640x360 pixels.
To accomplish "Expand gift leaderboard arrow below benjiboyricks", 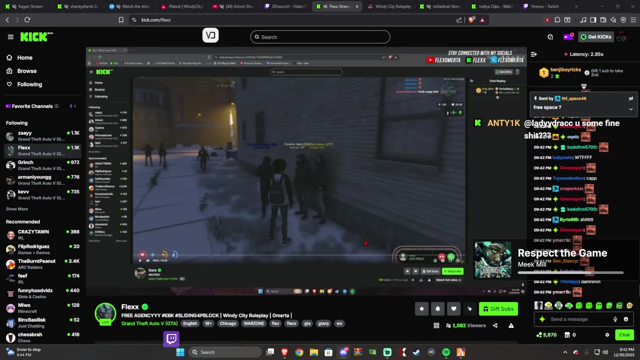I will click(583, 86).
